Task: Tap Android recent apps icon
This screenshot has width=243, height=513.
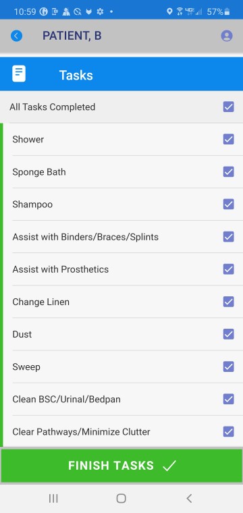Action: (53, 498)
